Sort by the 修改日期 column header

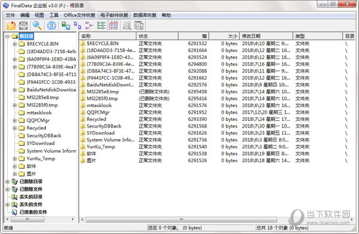pos(266,36)
